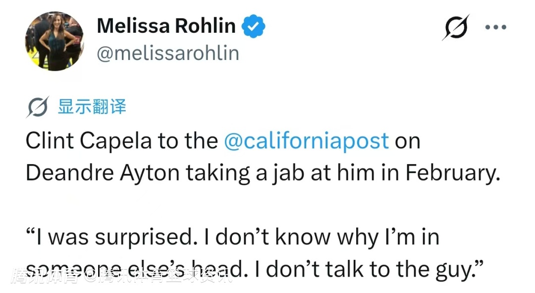
Task: Open the @californiapost mention
Action: click(306, 141)
